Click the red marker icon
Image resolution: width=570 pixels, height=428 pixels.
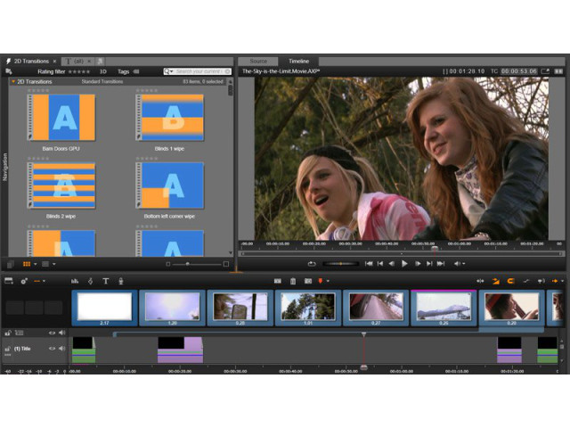click(321, 281)
